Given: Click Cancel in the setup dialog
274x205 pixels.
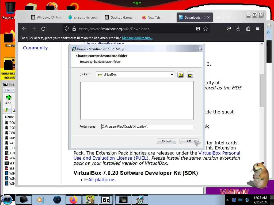Looking at the screenshot, I should 166,141.
